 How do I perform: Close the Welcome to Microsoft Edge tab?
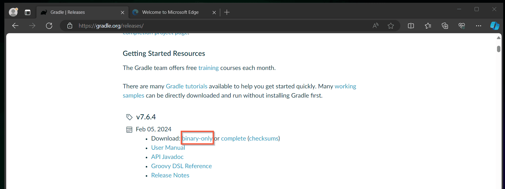tap(214, 13)
